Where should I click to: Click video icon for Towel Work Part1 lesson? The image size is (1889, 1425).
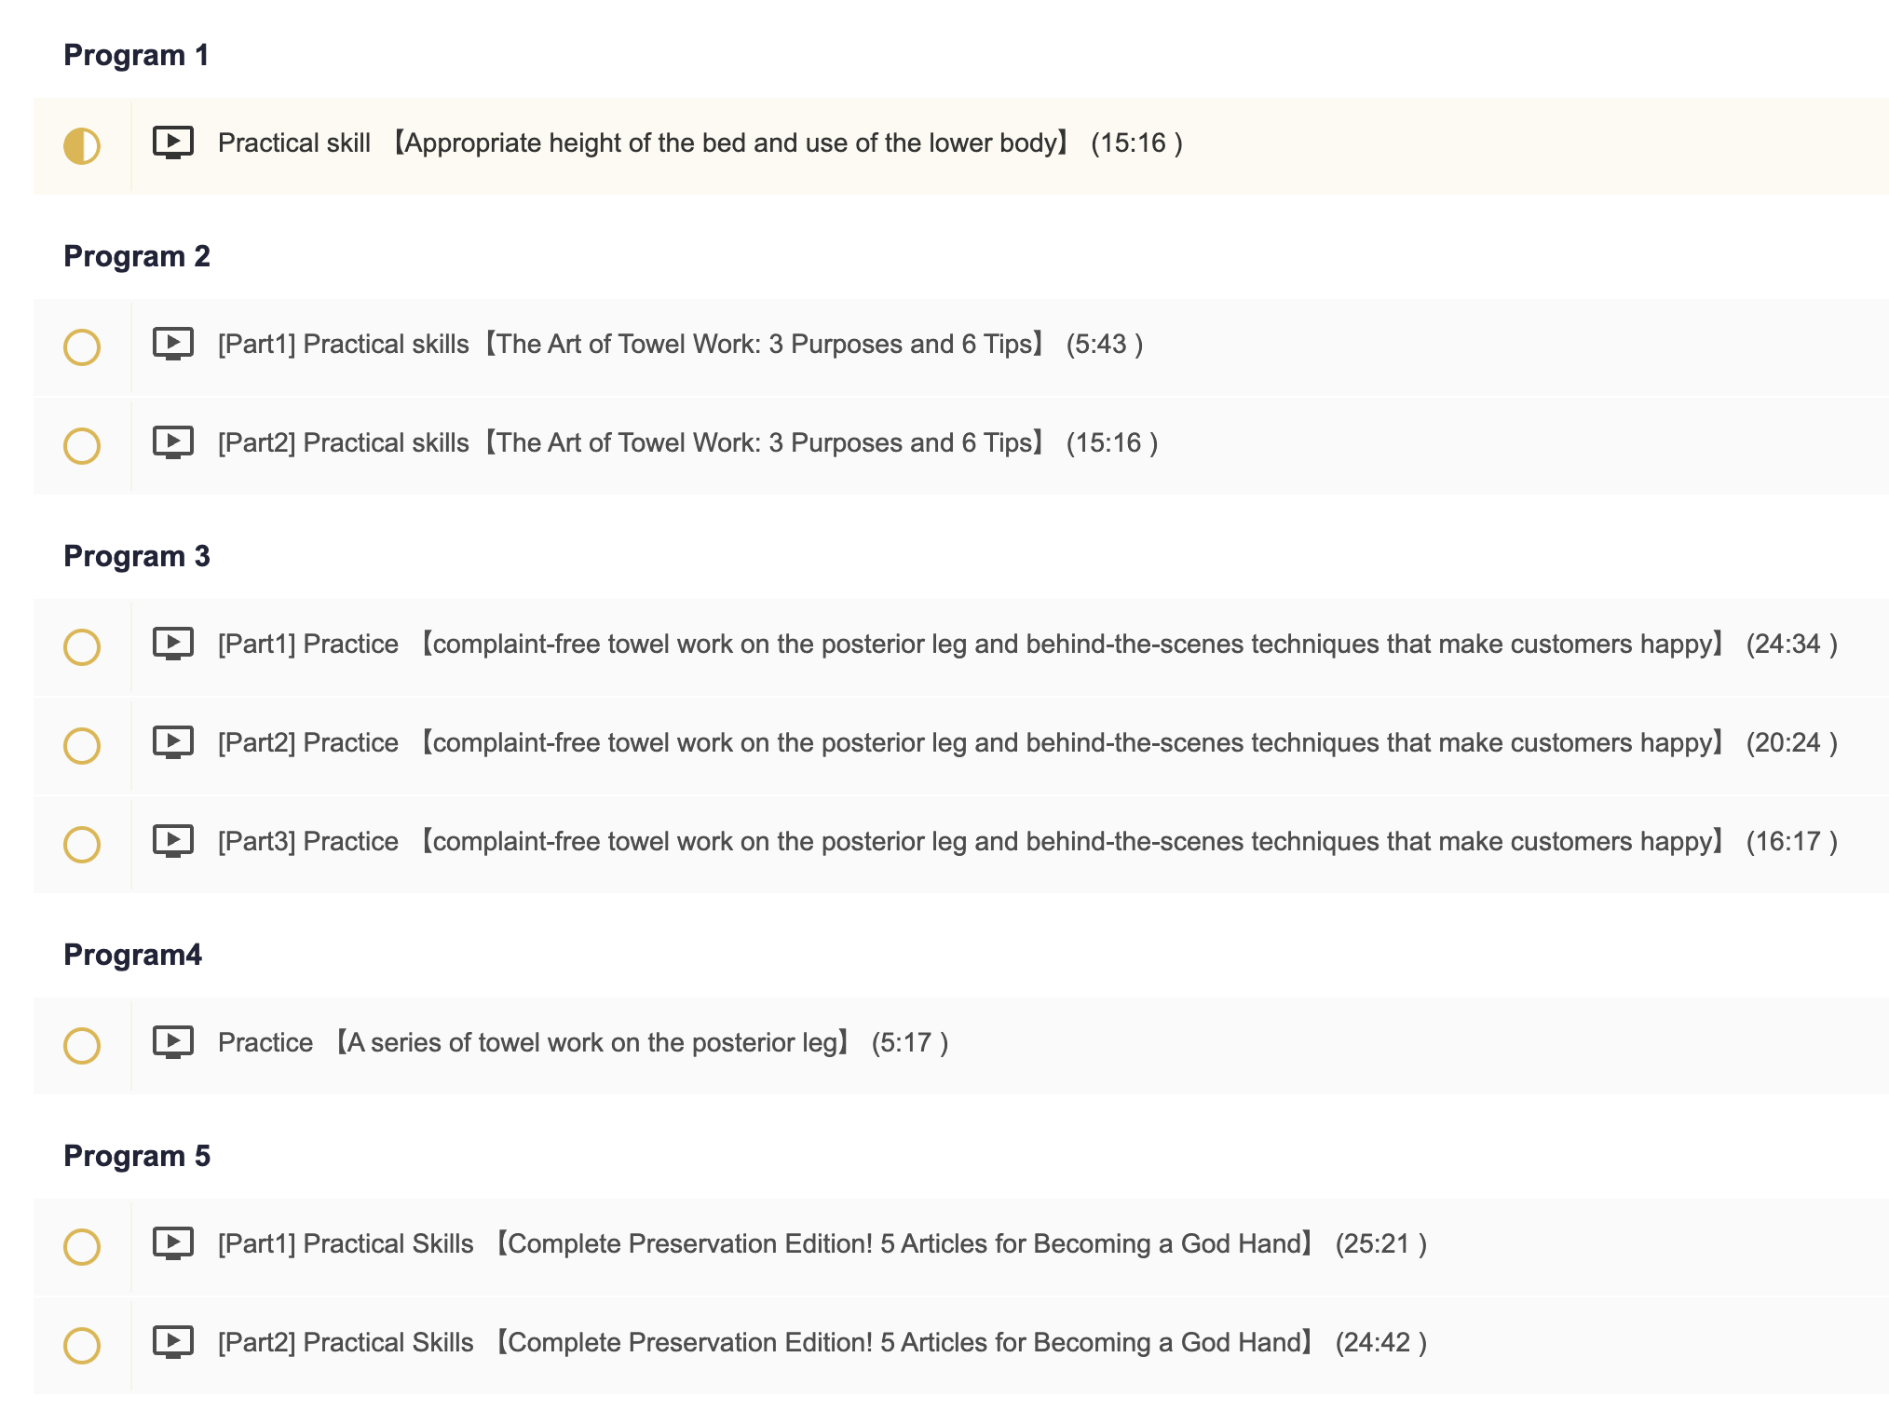coord(173,345)
